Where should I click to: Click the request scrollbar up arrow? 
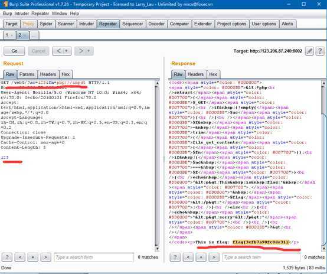(157, 83)
